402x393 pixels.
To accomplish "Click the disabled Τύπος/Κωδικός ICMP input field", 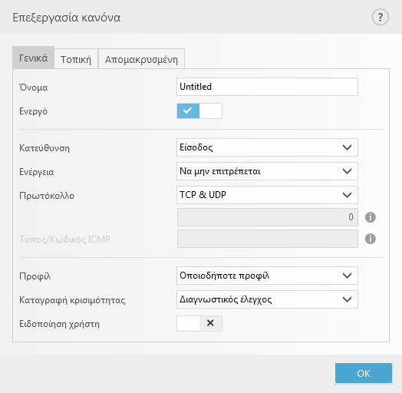I will (267, 239).
